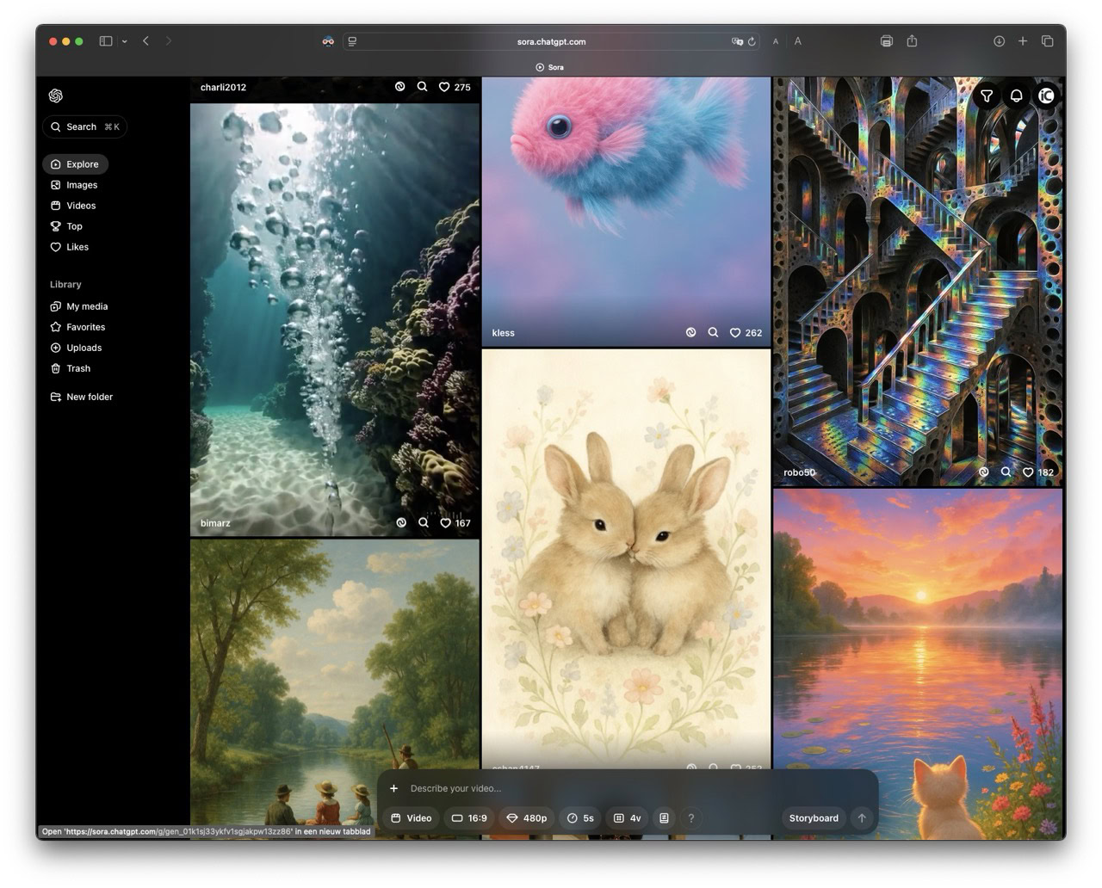Click the remix icon on bimarz's video
The image size is (1102, 888).
coord(401,522)
